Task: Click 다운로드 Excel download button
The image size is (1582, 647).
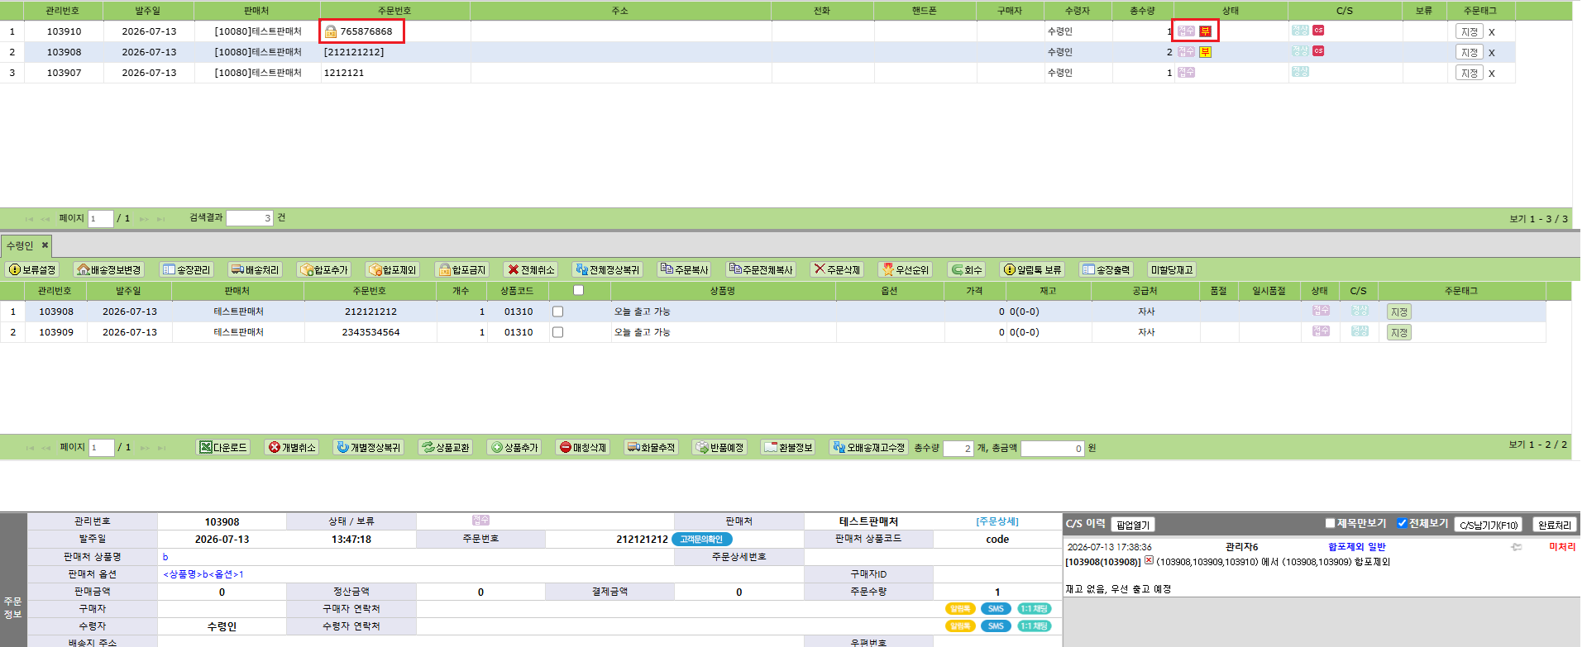Action: [223, 447]
